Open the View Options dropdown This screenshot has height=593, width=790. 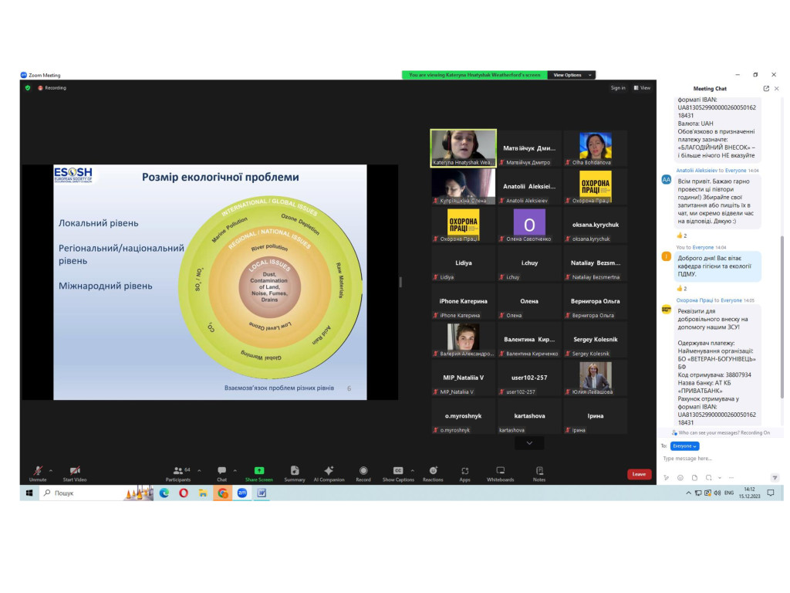[x=572, y=75]
